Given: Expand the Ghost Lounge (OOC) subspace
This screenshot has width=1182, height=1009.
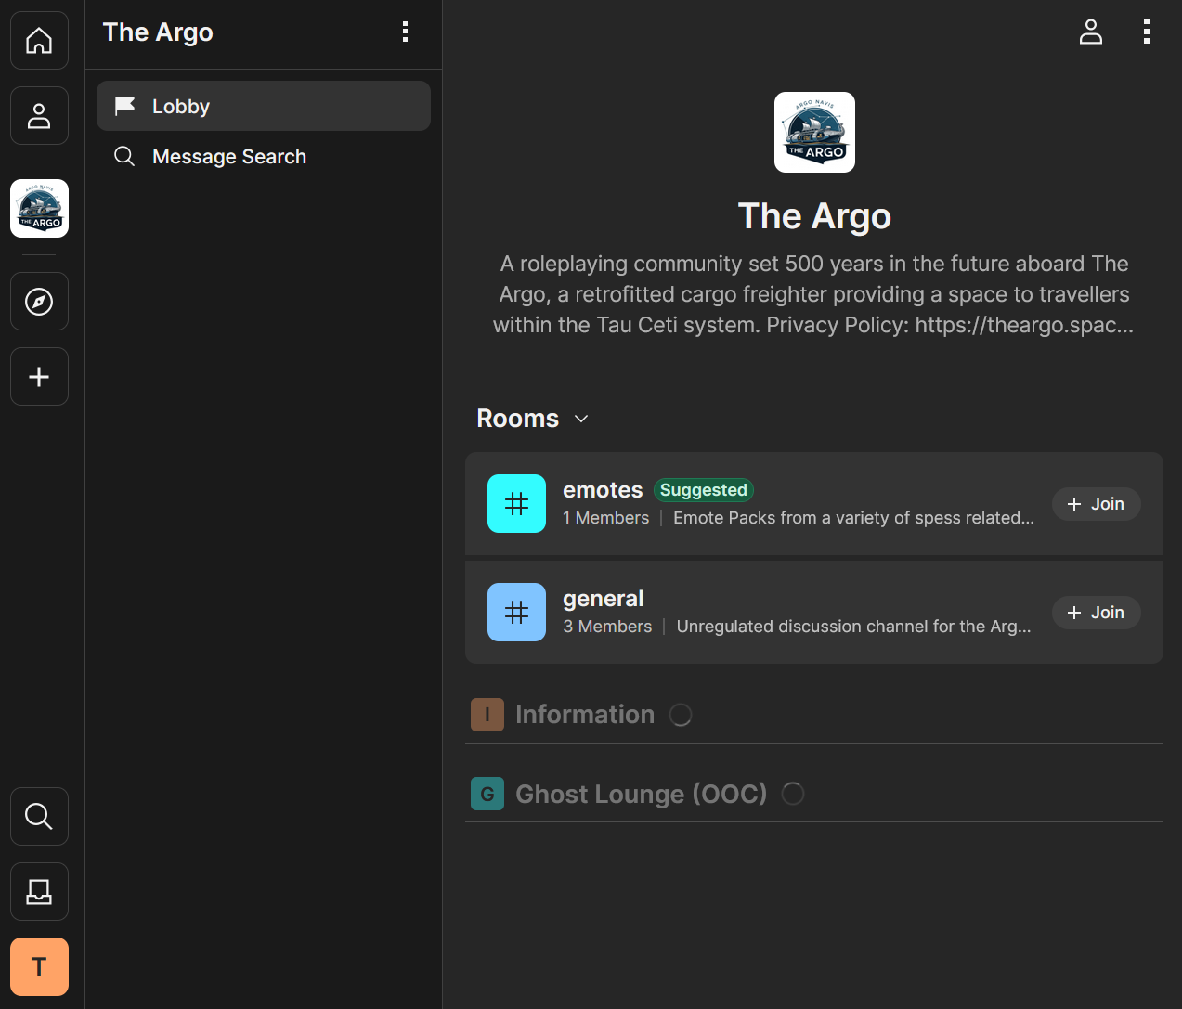Looking at the screenshot, I should (x=640, y=794).
